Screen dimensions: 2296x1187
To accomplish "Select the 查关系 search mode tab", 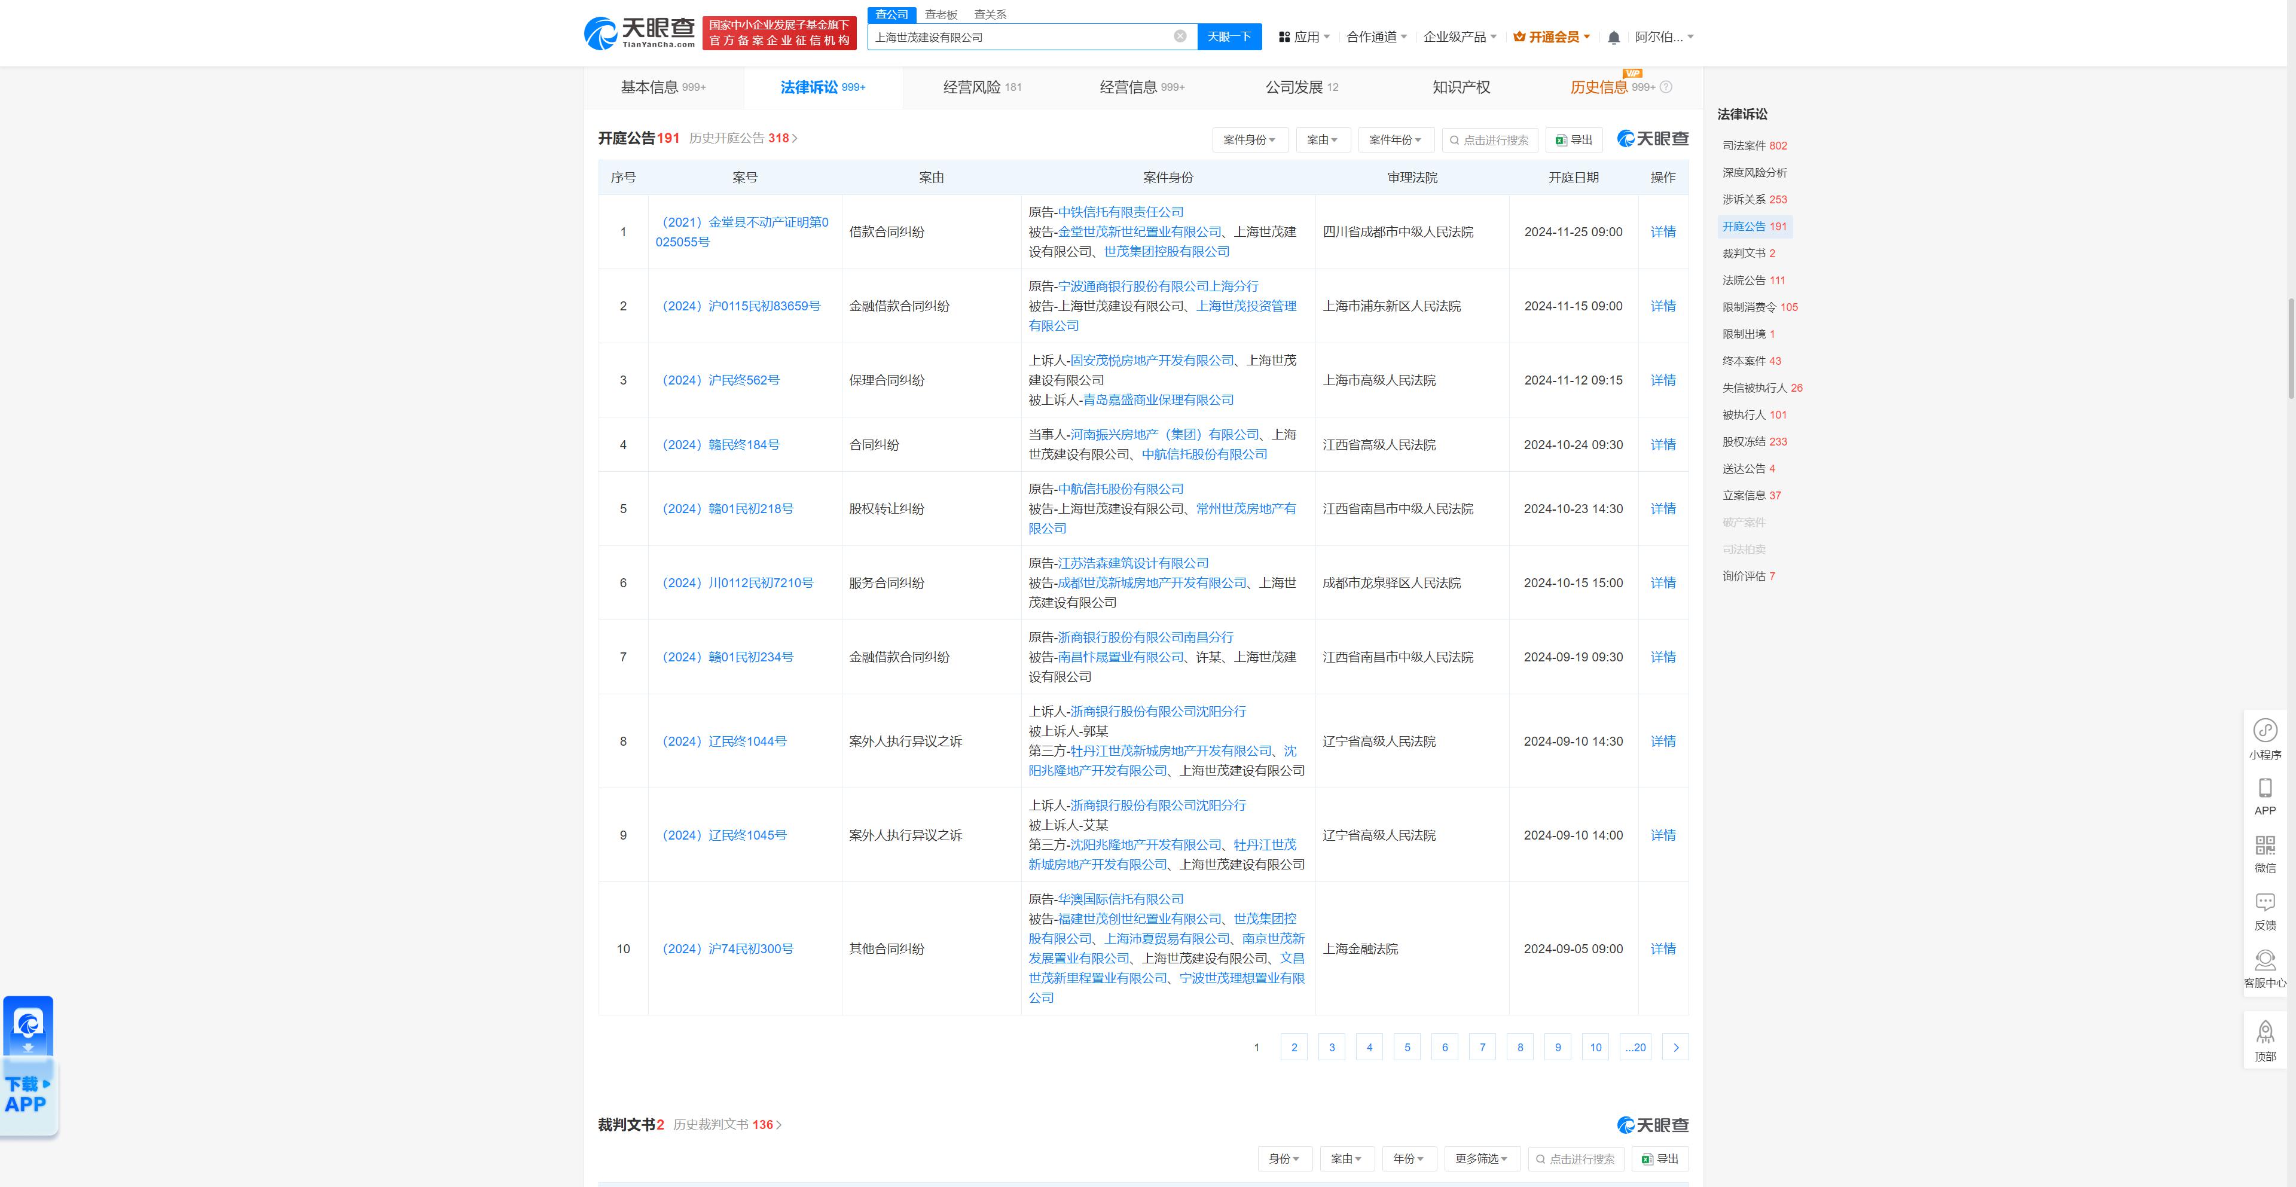I will click(x=990, y=14).
